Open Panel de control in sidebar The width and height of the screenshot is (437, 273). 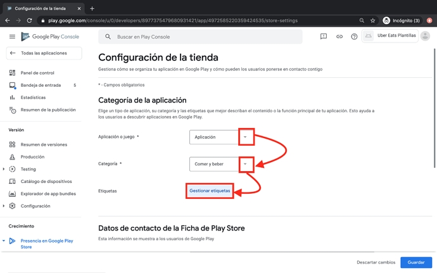point(37,73)
